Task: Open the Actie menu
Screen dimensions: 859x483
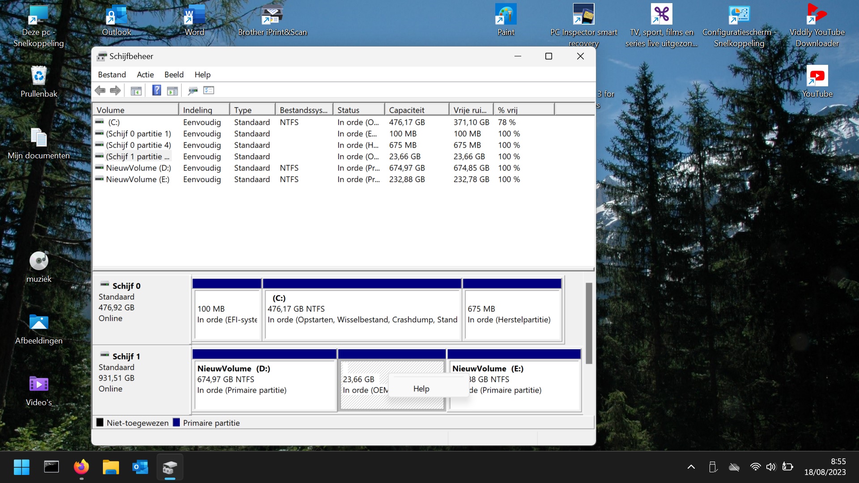Action: click(145, 75)
